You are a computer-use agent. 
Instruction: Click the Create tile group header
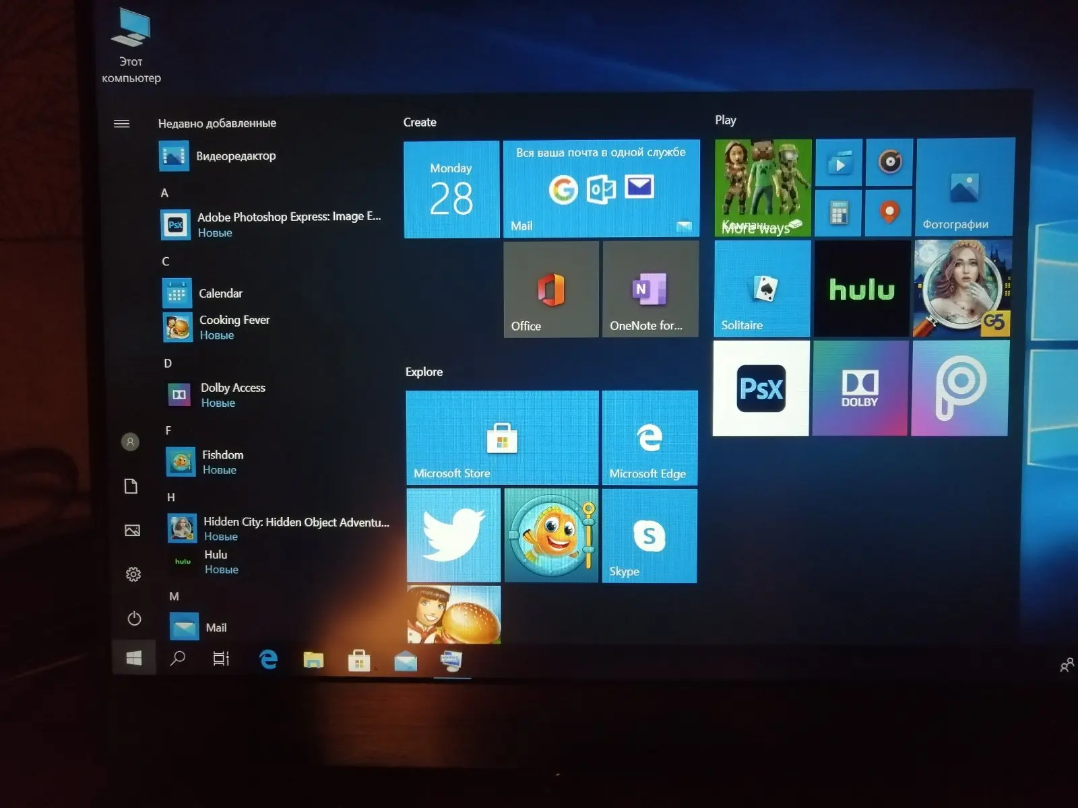pos(420,123)
